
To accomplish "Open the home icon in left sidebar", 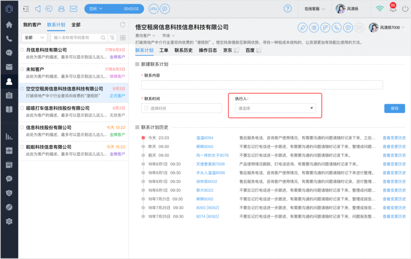I will (x=9, y=24).
